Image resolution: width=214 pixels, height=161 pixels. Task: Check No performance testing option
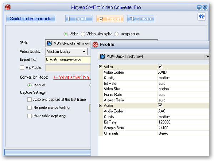(x=30, y=108)
